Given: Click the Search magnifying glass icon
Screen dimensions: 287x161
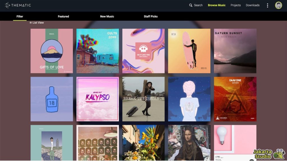Looking at the screenshot, I should click(x=191, y=5).
